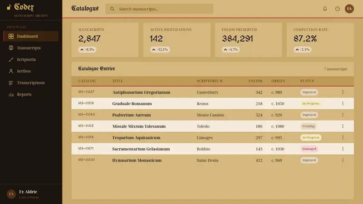Click catalog number MS-0247
Viewport: 363px width, 204px height.
(x=86, y=92)
